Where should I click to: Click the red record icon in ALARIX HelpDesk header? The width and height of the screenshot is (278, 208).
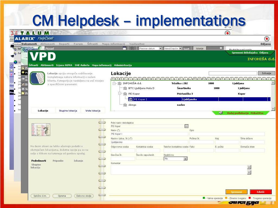click(267, 38)
